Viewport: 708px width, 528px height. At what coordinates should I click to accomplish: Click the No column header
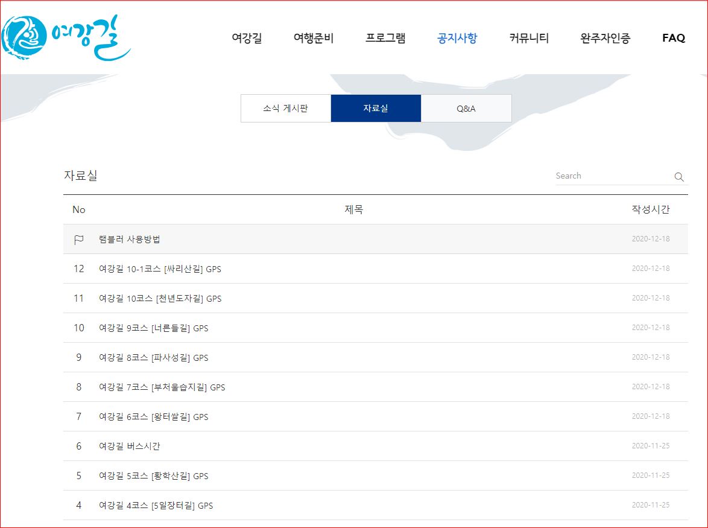78,209
